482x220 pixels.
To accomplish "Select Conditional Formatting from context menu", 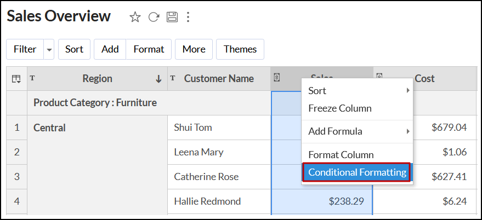I will (x=357, y=172).
